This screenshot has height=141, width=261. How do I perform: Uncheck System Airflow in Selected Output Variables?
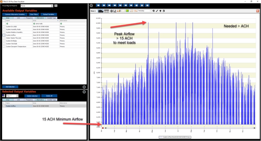(4, 106)
